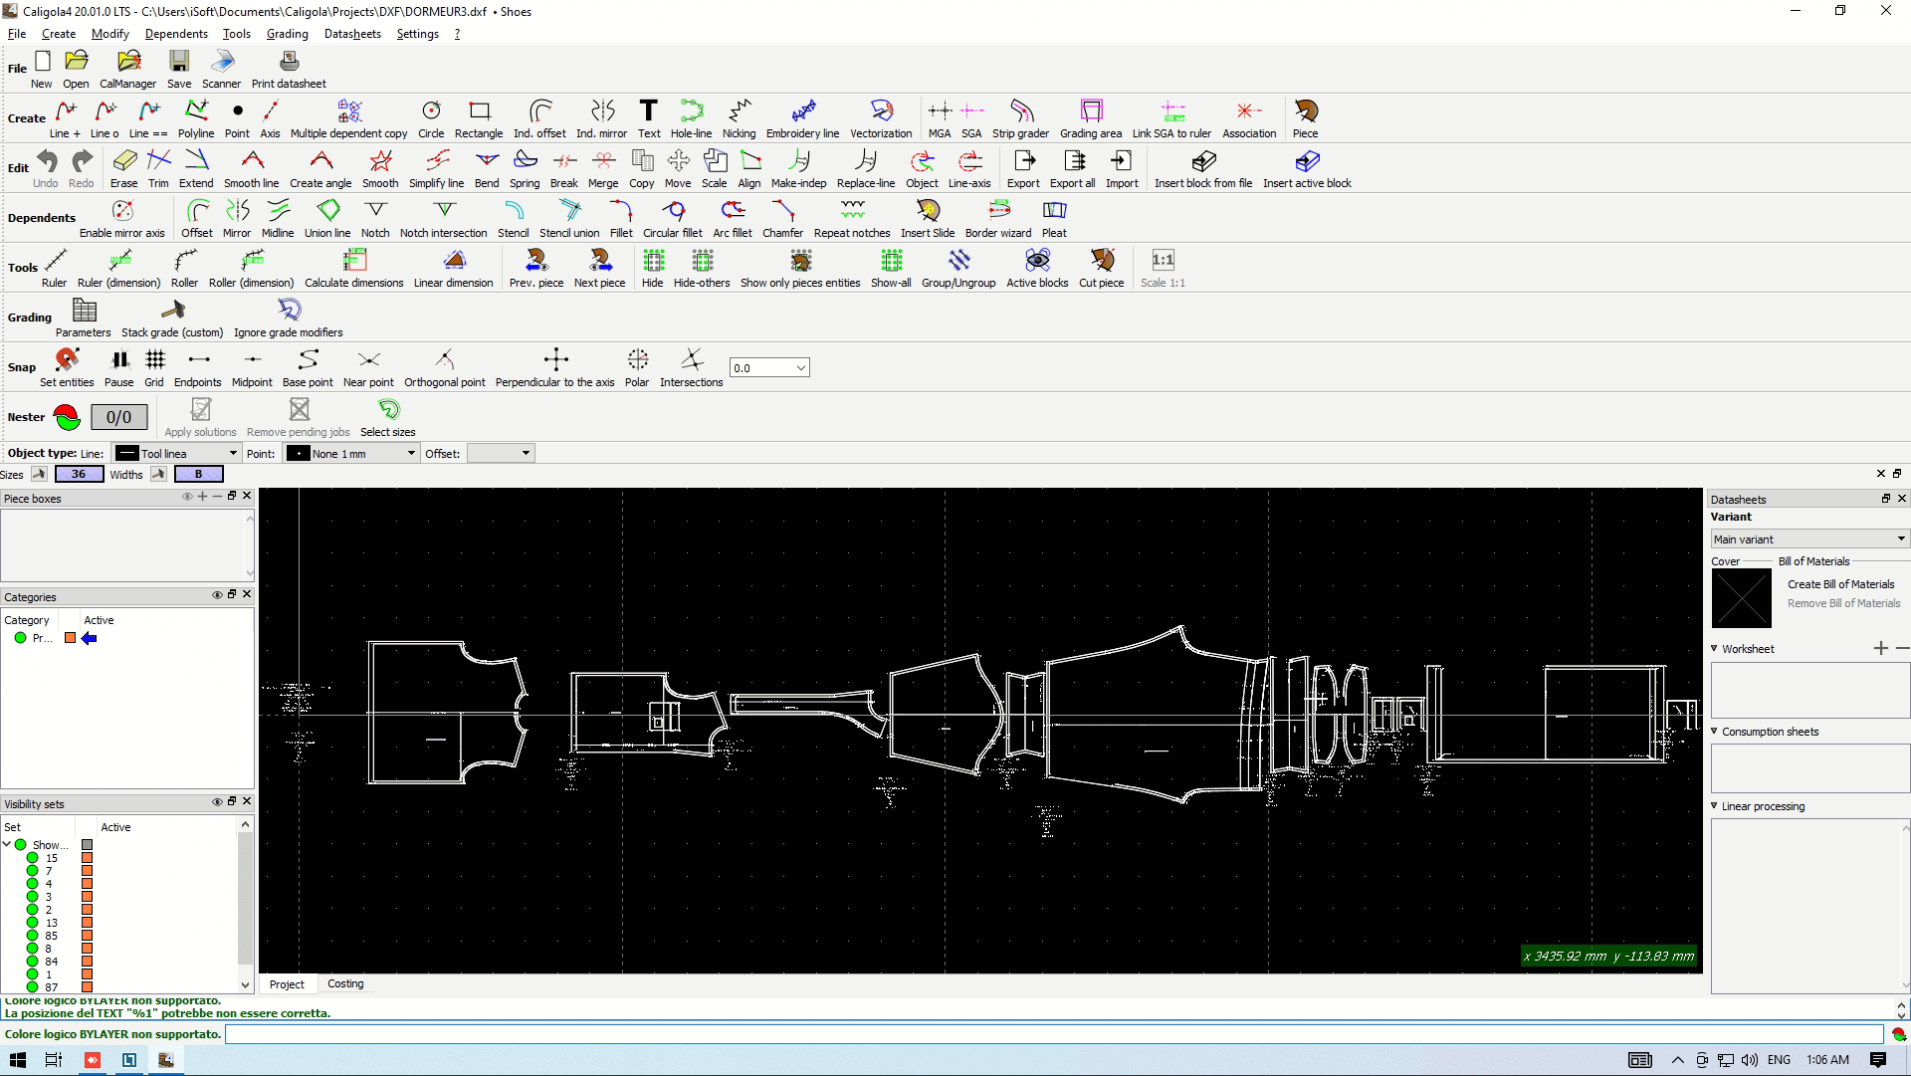
Task: Click Create Bill of Materials
Action: point(1840,584)
